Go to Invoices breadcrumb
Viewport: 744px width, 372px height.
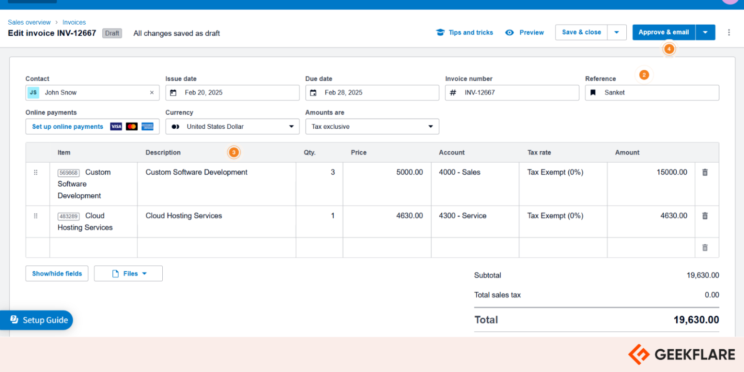pos(74,22)
